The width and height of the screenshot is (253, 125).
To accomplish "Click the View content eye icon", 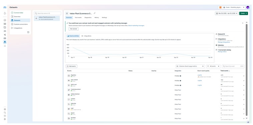I will click(x=69, y=80).
